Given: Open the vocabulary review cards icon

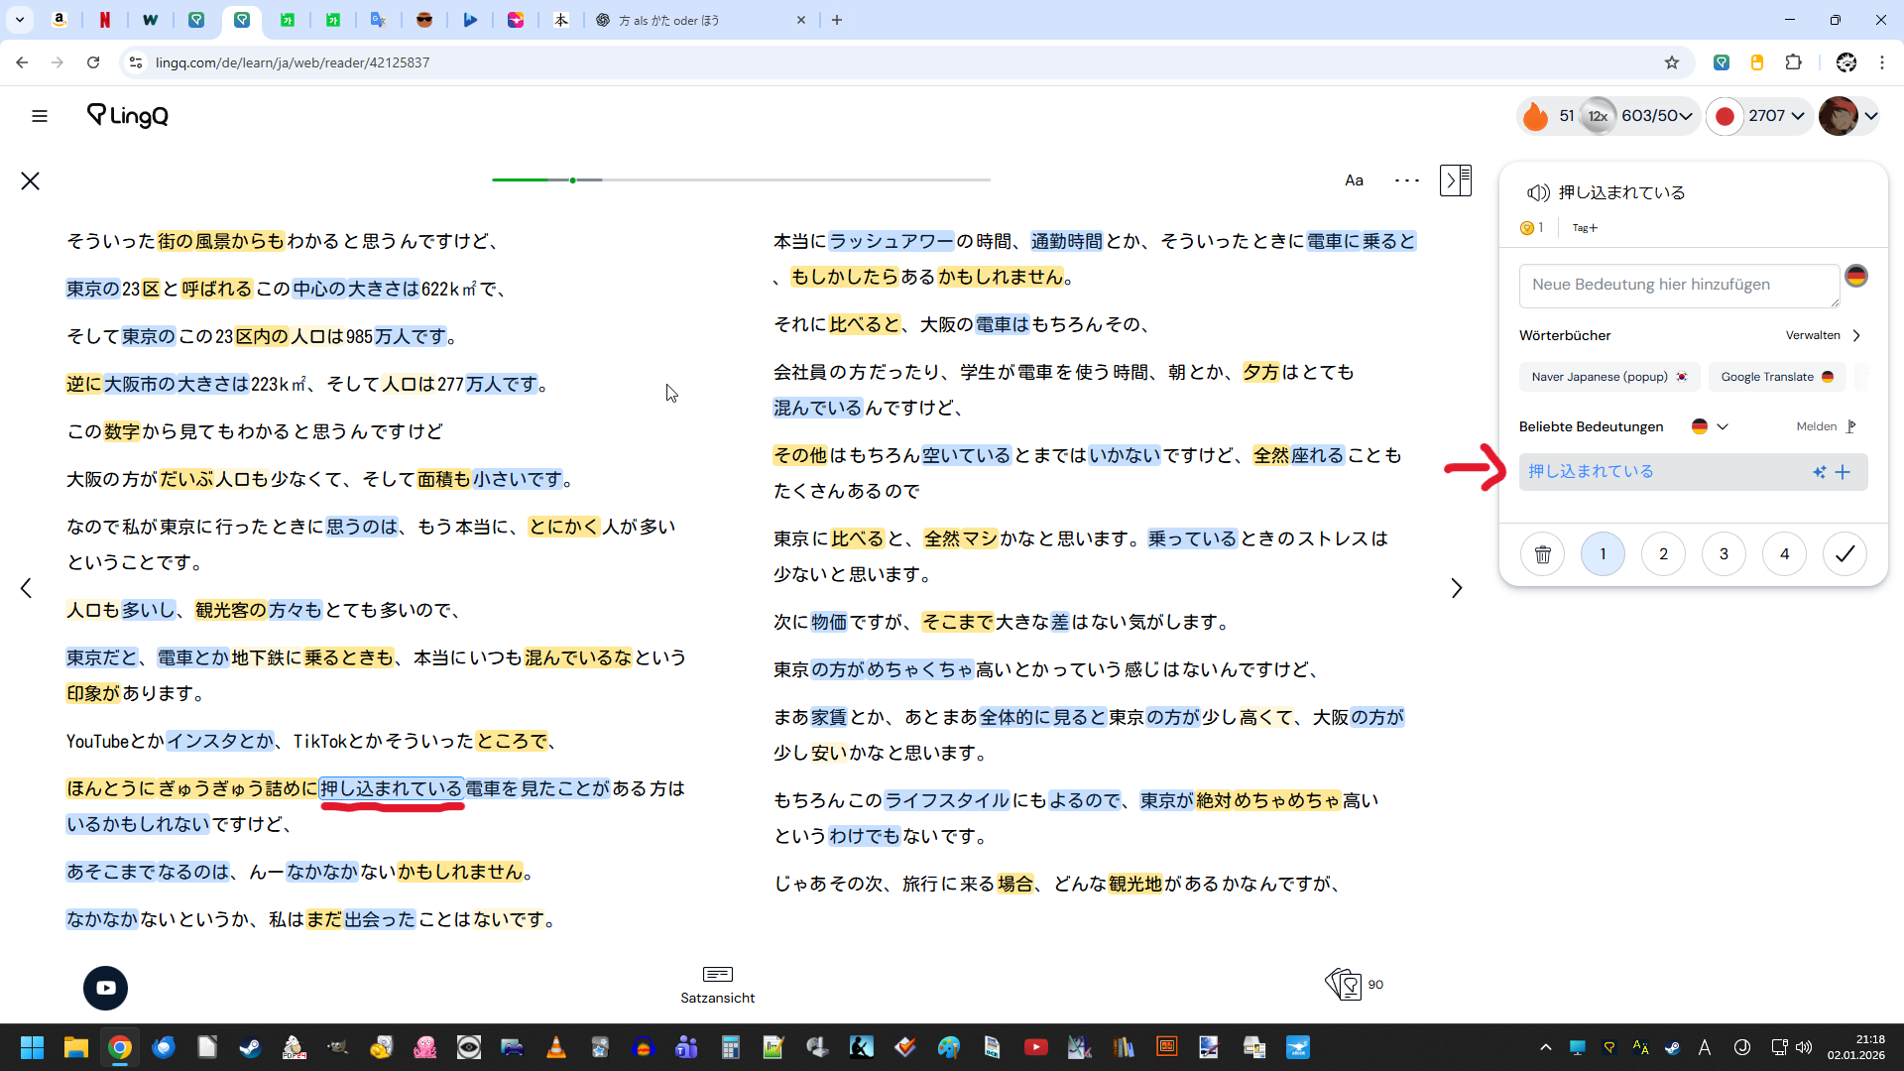Looking at the screenshot, I should tap(1344, 984).
